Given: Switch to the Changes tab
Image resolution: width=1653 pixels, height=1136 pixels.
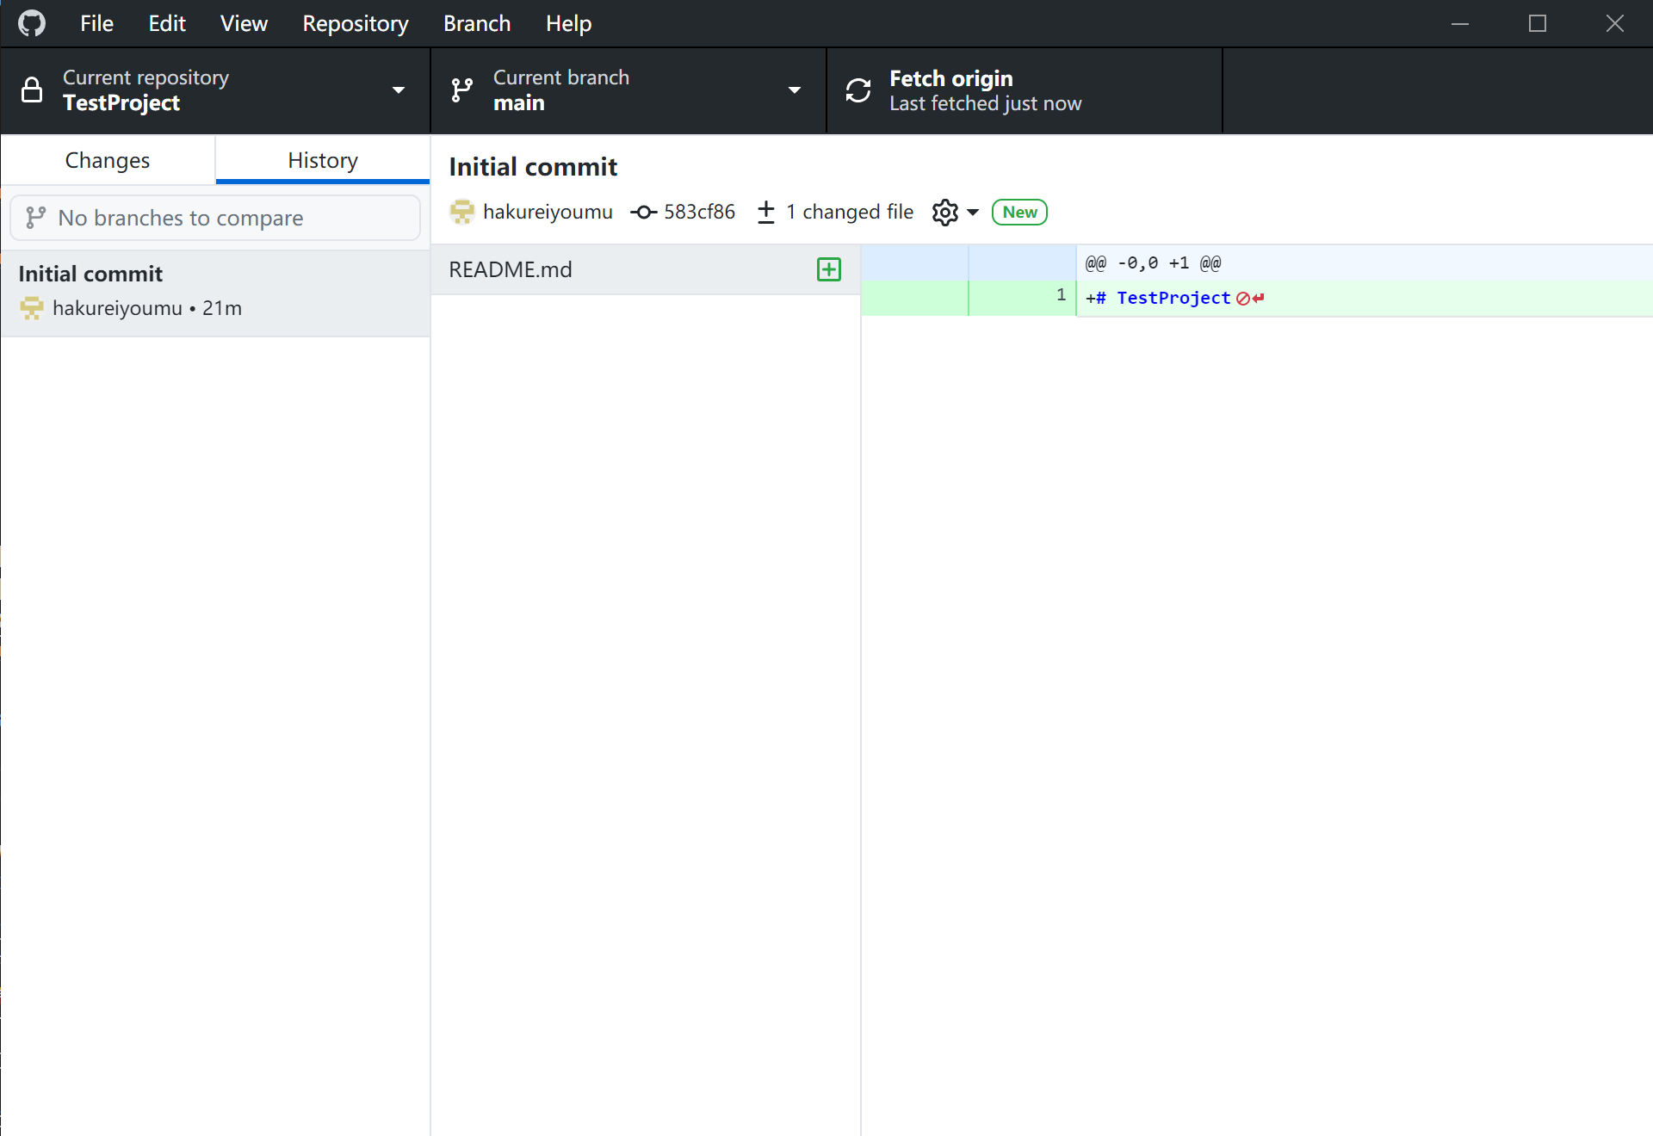Looking at the screenshot, I should pos(108,161).
